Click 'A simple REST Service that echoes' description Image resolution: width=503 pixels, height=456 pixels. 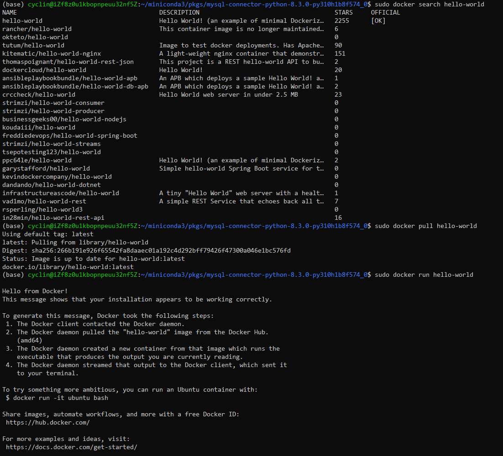(241, 201)
